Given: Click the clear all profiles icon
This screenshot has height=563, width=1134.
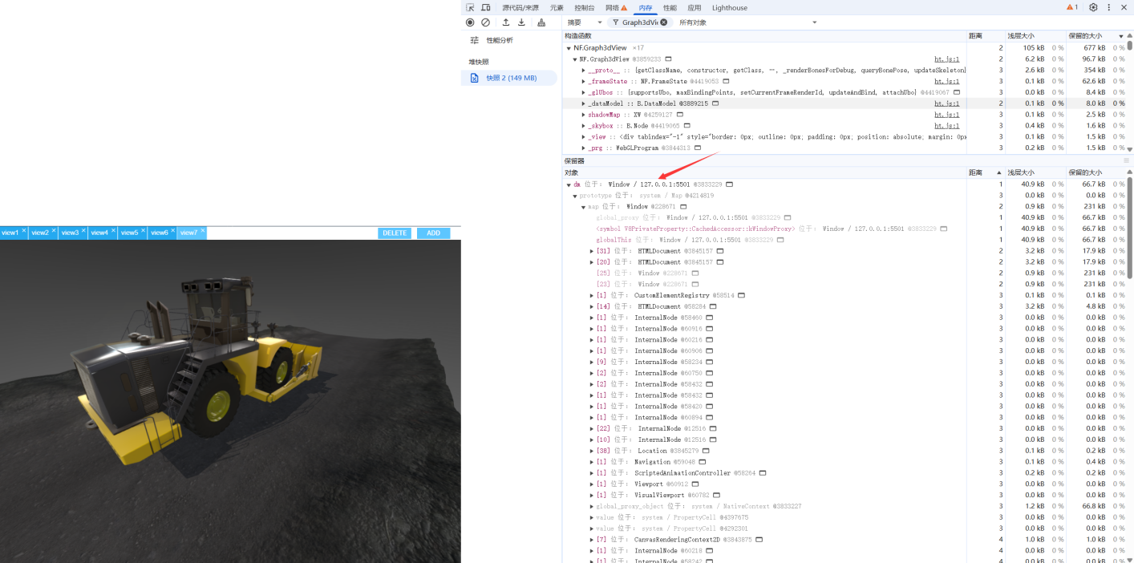Looking at the screenshot, I should tap(485, 22).
